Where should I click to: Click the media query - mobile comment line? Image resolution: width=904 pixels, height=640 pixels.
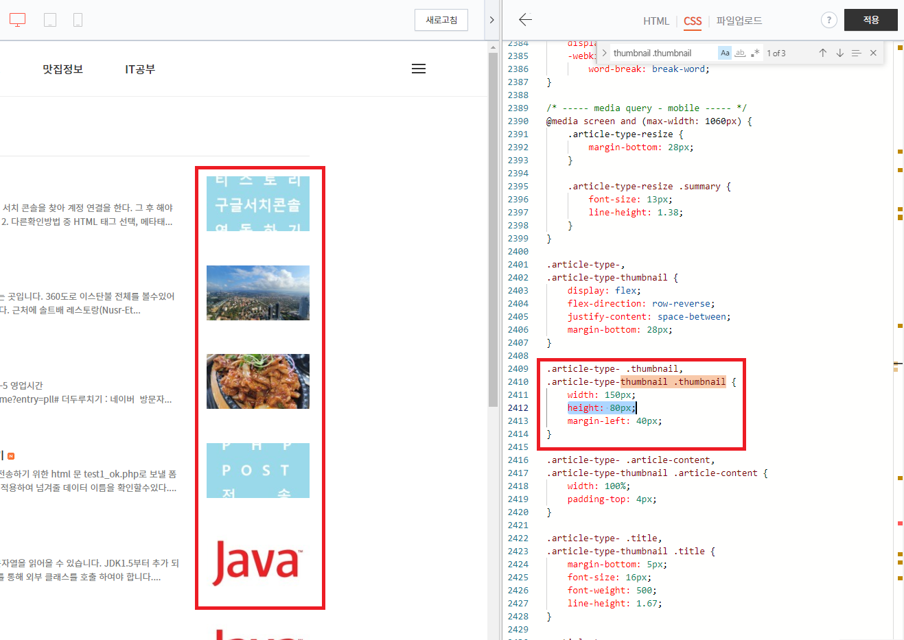pyautogui.click(x=647, y=108)
